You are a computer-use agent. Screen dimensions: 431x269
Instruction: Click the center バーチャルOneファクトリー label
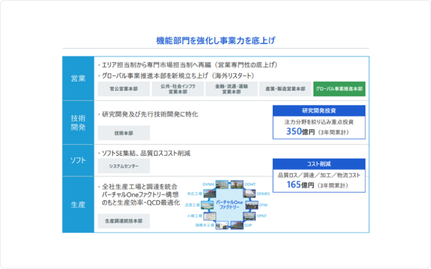tap(229, 205)
